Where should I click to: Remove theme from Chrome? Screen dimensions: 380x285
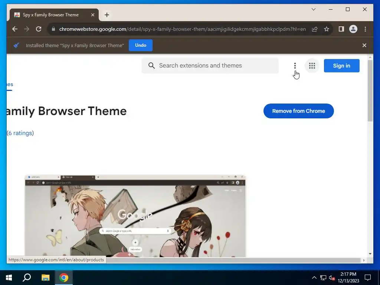(x=299, y=111)
